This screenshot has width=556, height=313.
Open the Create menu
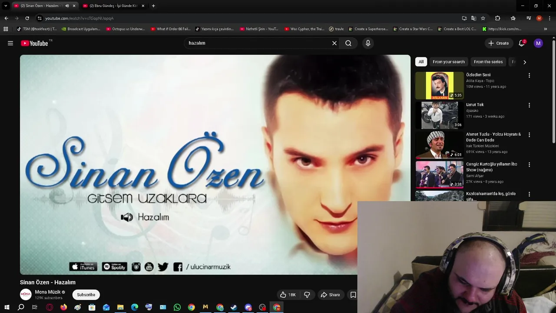pos(498,43)
